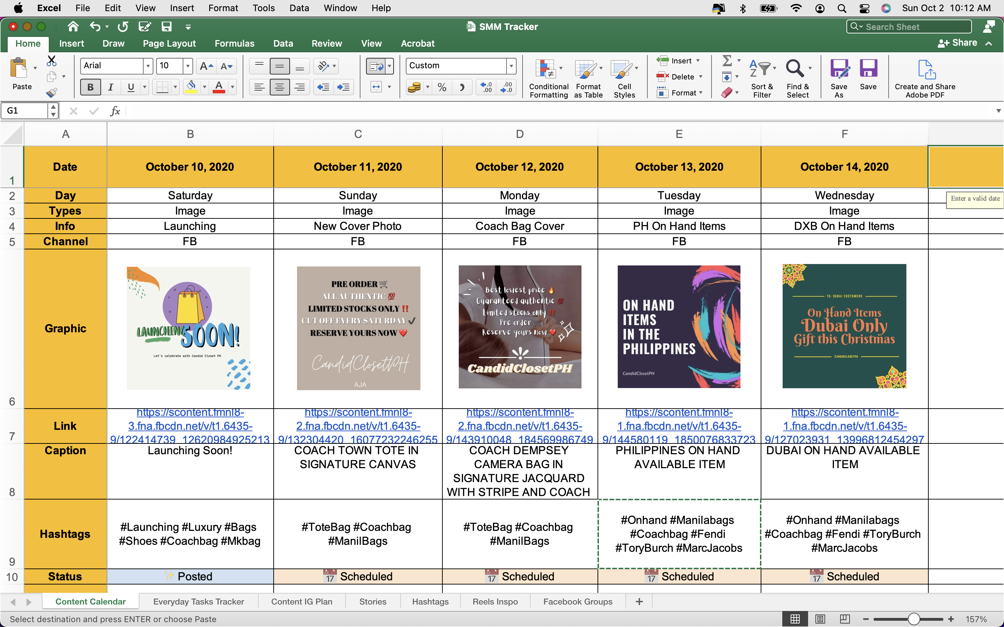Viewport: 1004px width, 627px height.
Task: Click the Cut scissors icon
Action: pos(52,61)
